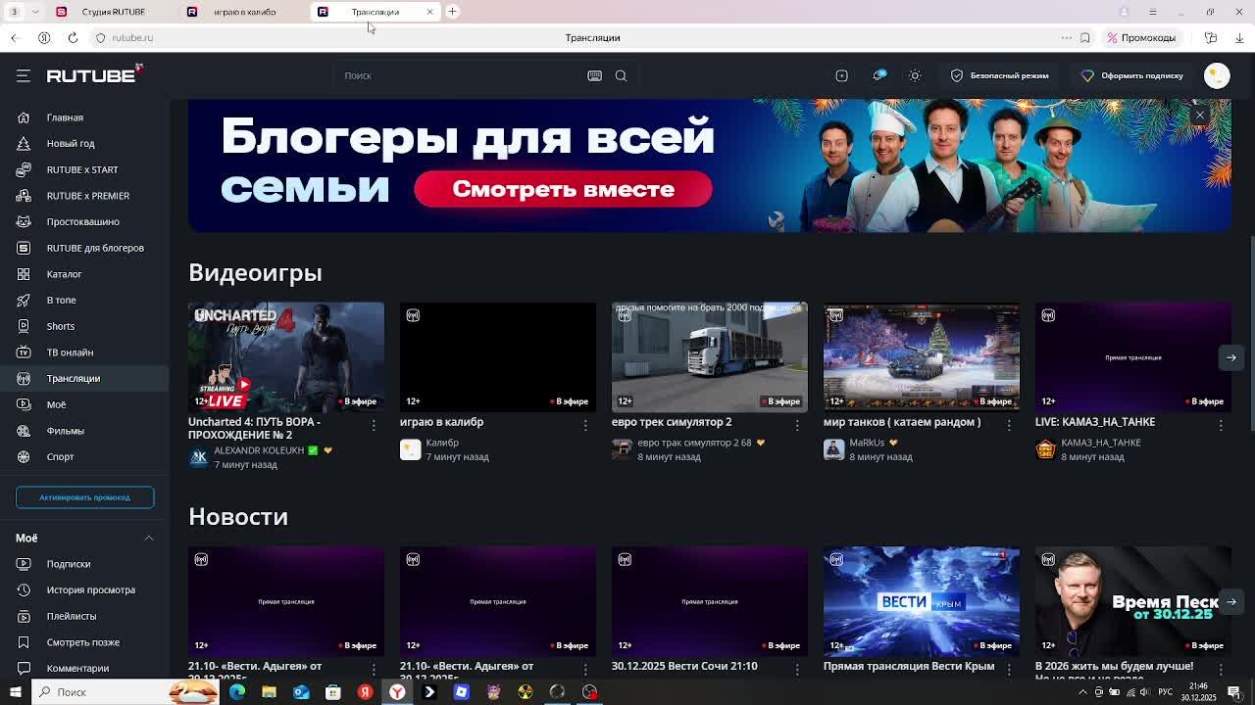Screen dimensions: 1255x705
Task: Open options for Uncharted 4 video
Action: (x=374, y=425)
